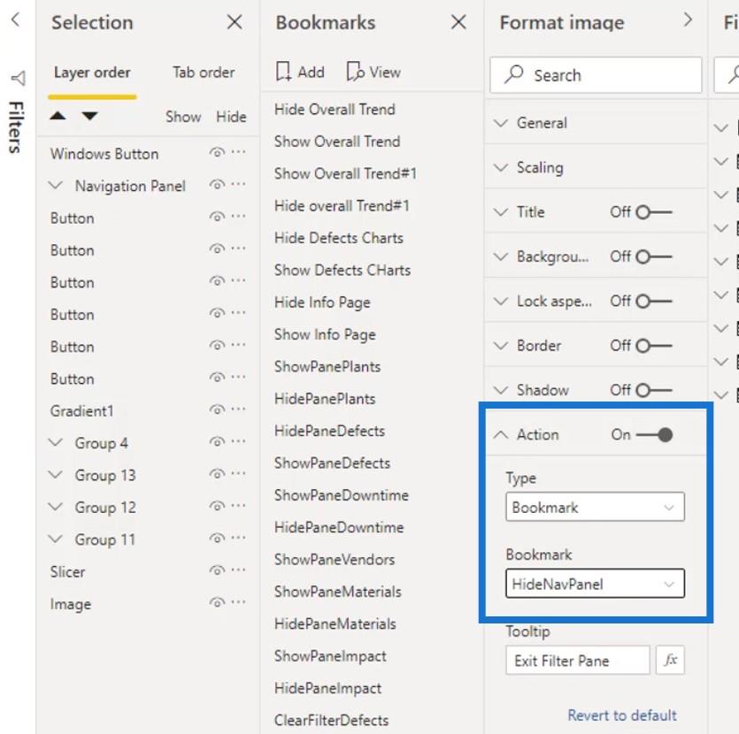
Task: Click Revert to default link
Action: [x=622, y=715]
